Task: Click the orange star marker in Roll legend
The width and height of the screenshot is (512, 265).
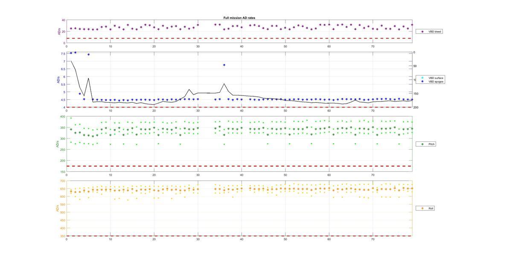Action: pyautogui.click(x=422, y=208)
